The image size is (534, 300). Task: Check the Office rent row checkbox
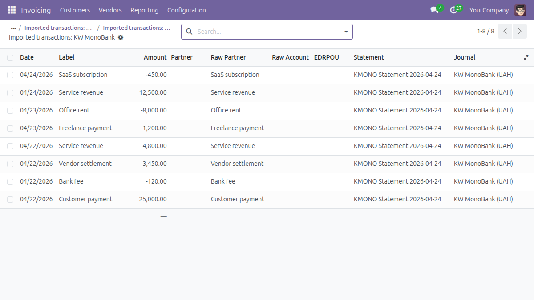[10, 111]
